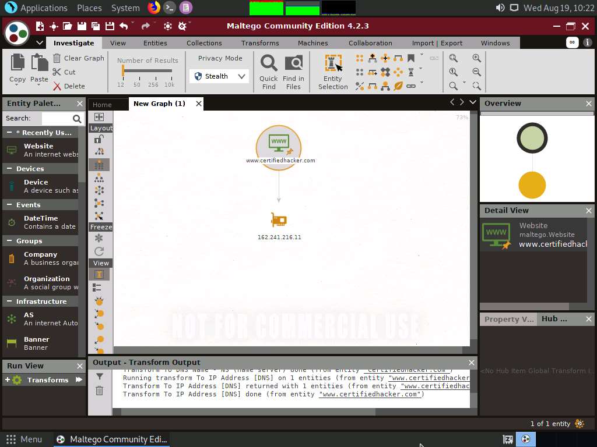This screenshot has width=597, height=447.
Task: Click the Zoom Out magnifier icon
Action: 476,72
